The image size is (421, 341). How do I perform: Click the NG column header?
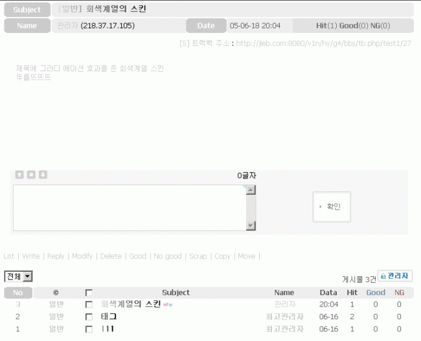pyautogui.click(x=399, y=292)
